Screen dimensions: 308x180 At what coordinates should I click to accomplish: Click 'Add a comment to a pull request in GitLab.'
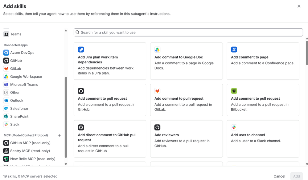[x=183, y=107]
